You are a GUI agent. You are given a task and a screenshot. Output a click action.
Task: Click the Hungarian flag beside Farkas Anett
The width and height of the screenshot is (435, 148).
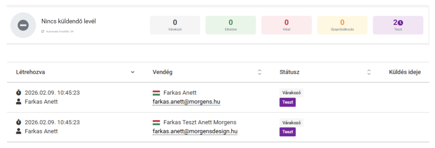[156, 93]
